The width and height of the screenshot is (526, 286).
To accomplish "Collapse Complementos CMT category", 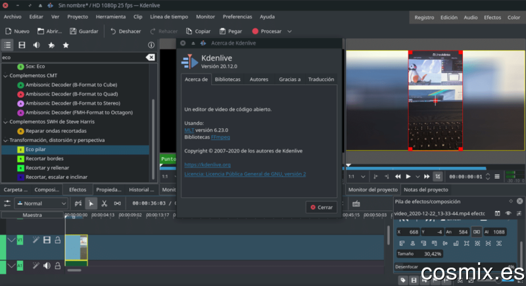I will point(5,76).
